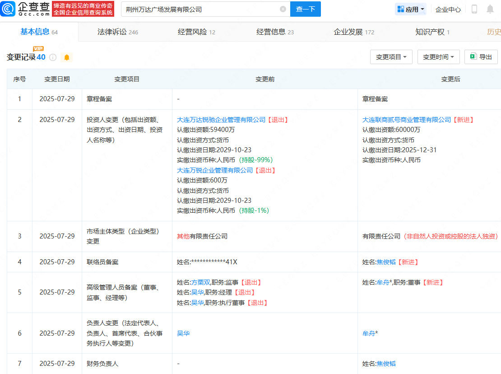Expand the 变更项目 filter dropdown
501x374 pixels.
coord(391,57)
